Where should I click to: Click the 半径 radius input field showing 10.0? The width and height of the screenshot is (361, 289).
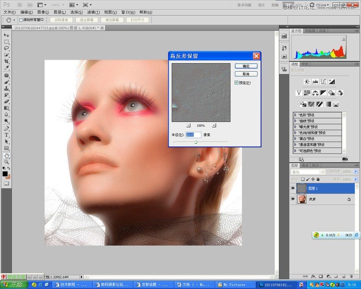tap(194, 134)
